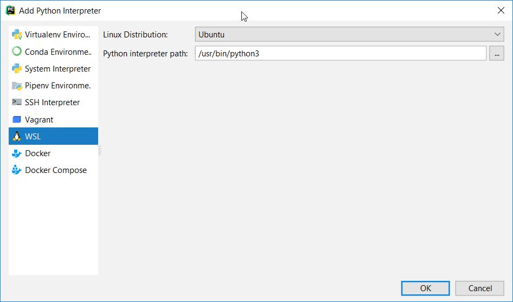Choose Pipenv Environment in the list
Screen dimensions: 513x302
(x=53, y=86)
